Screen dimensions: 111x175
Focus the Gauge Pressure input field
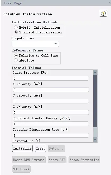(51, 78)
